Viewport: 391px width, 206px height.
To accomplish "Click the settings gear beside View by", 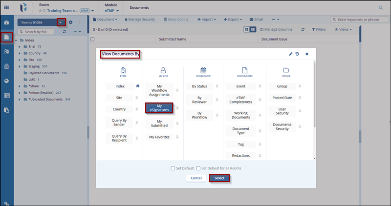I will coord(71,22).
